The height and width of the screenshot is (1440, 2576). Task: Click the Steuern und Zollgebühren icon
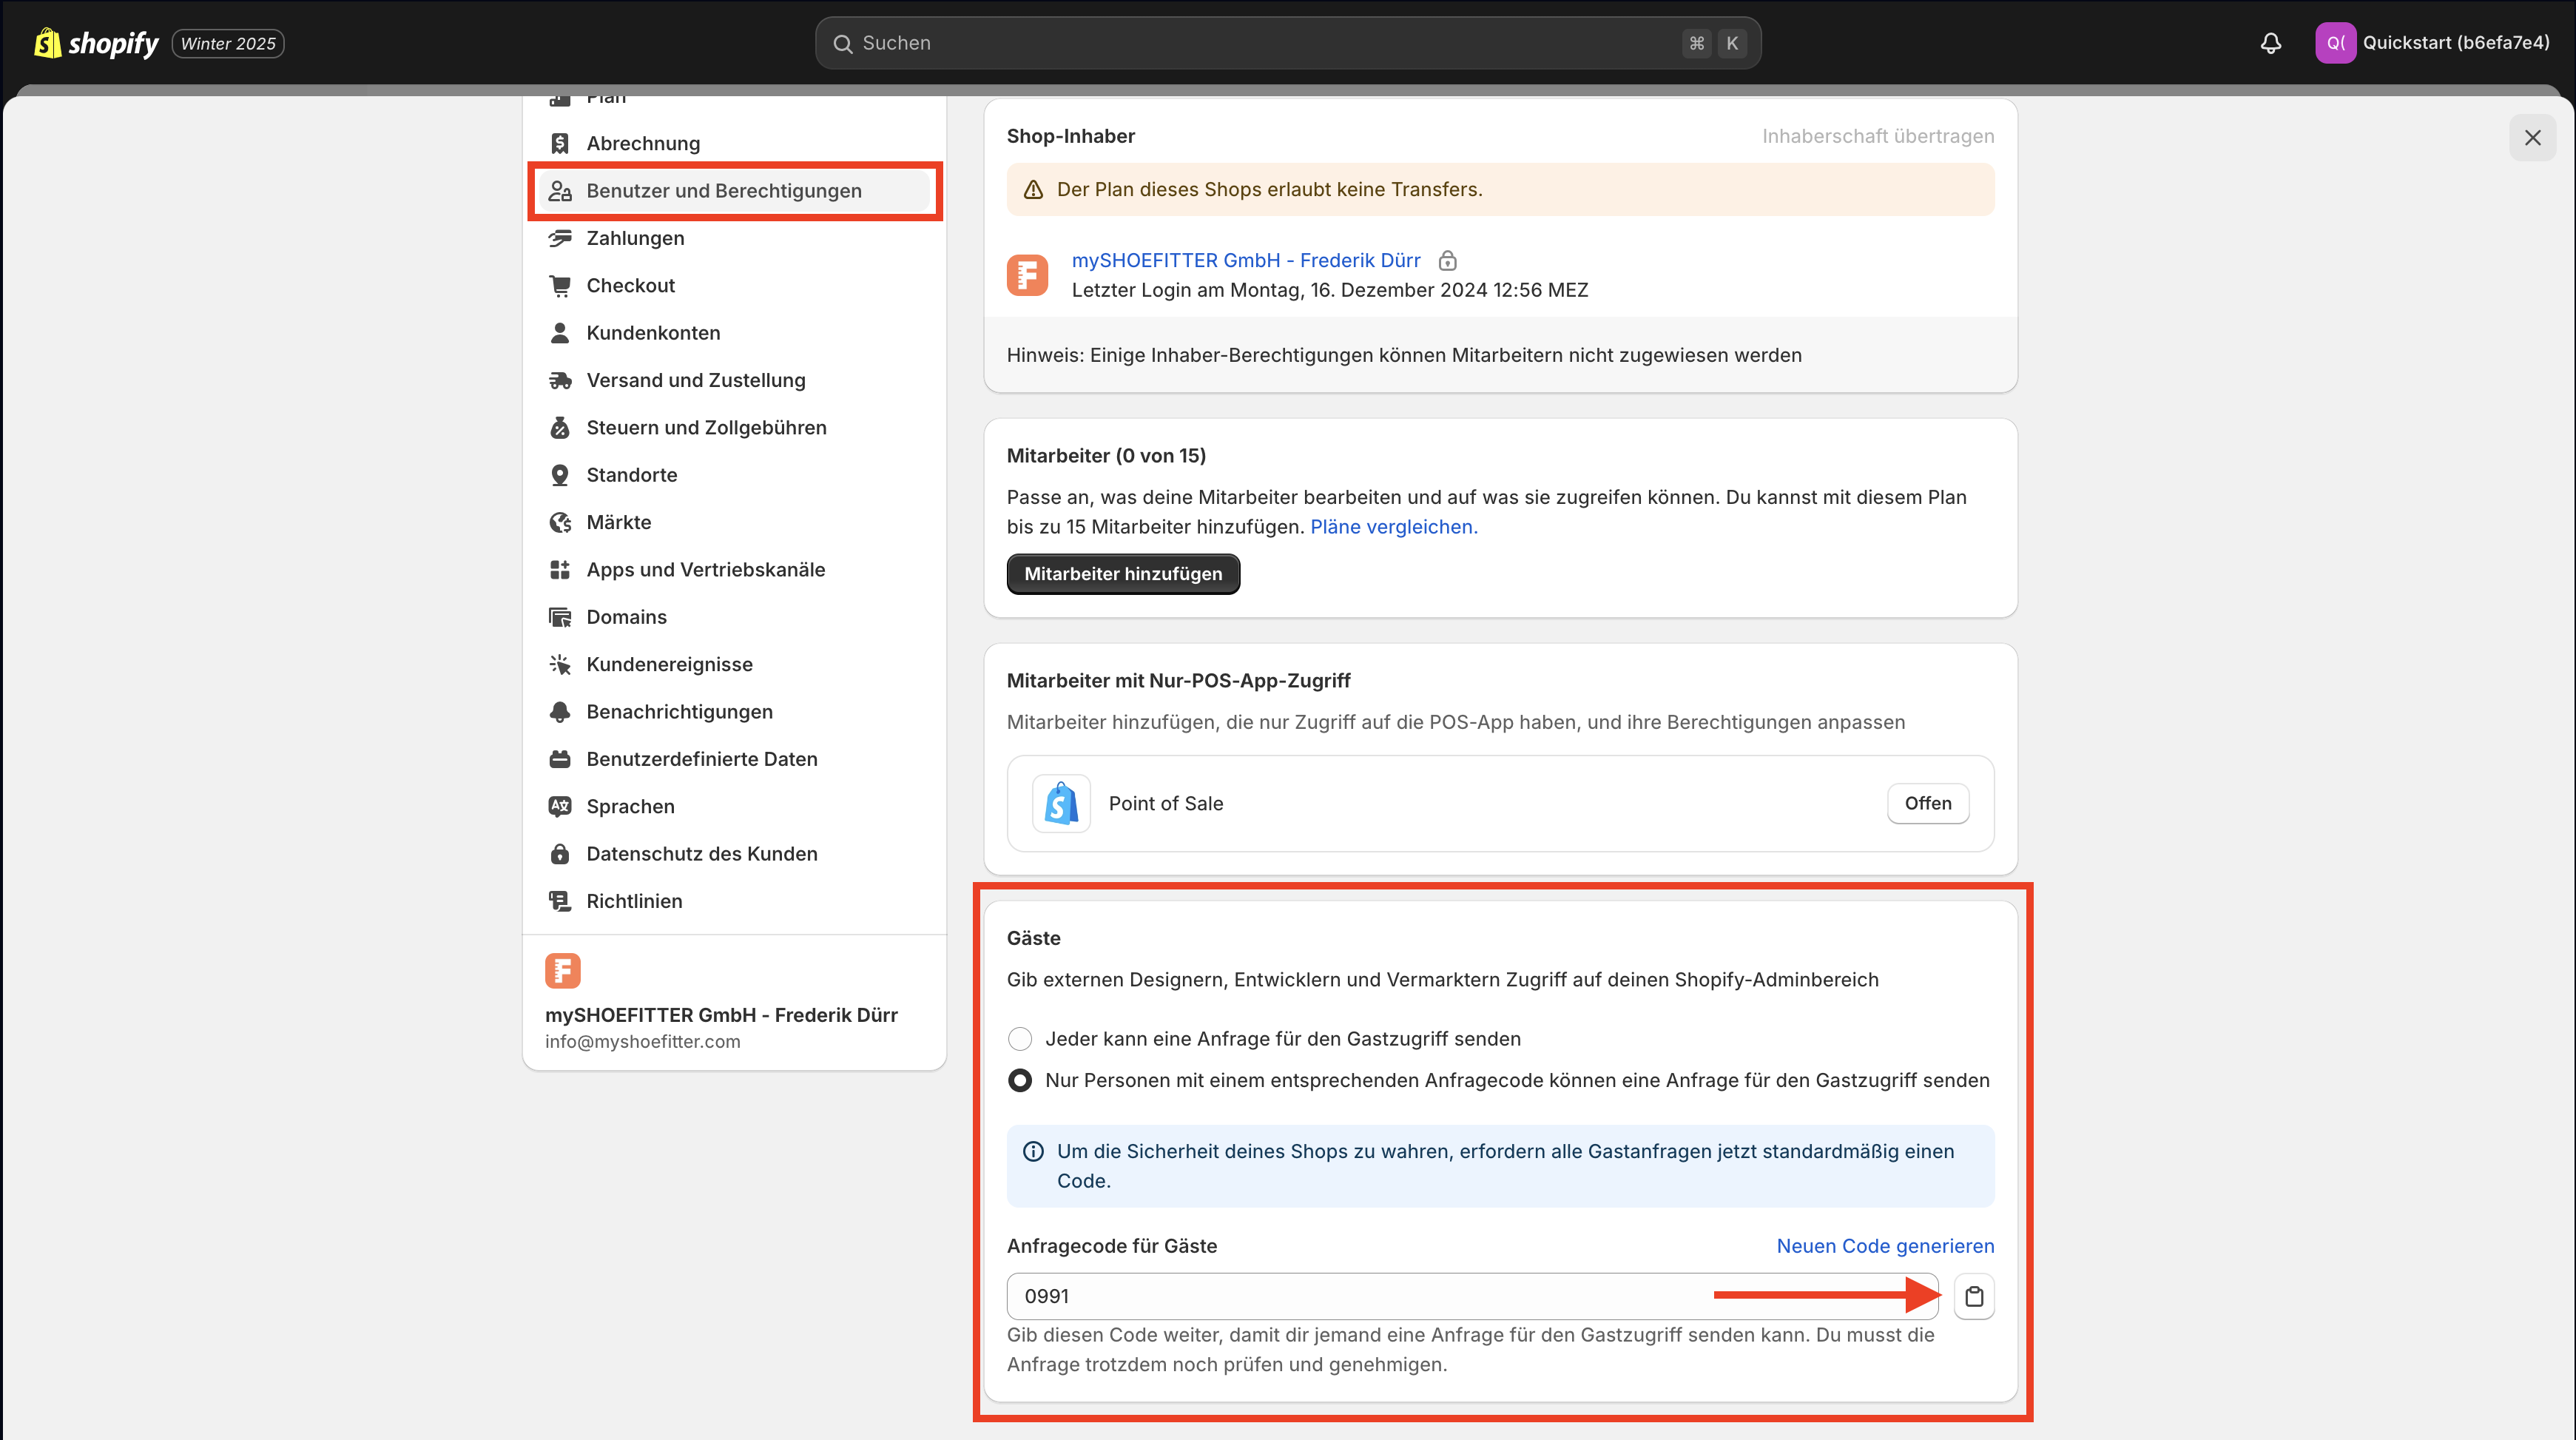pyautogui.click(x=560, y=427)
